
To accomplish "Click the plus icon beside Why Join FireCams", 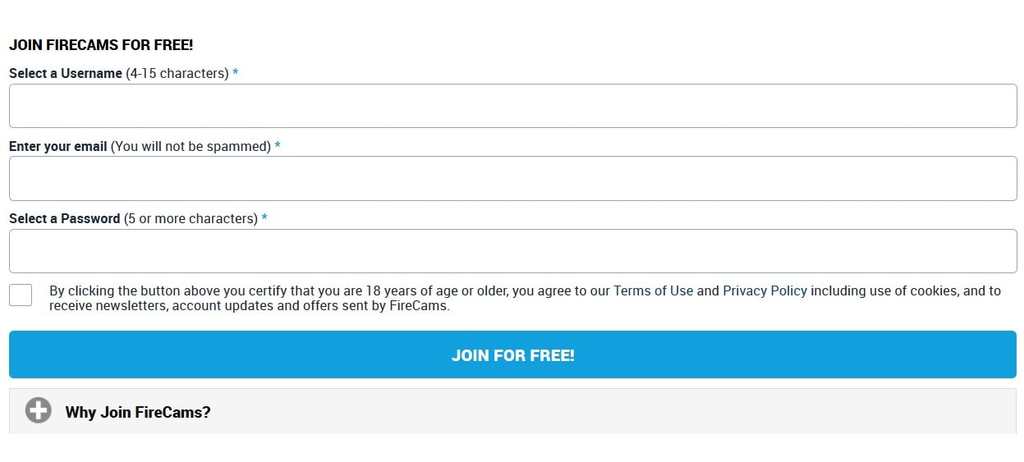I will [x=38, y=410].
